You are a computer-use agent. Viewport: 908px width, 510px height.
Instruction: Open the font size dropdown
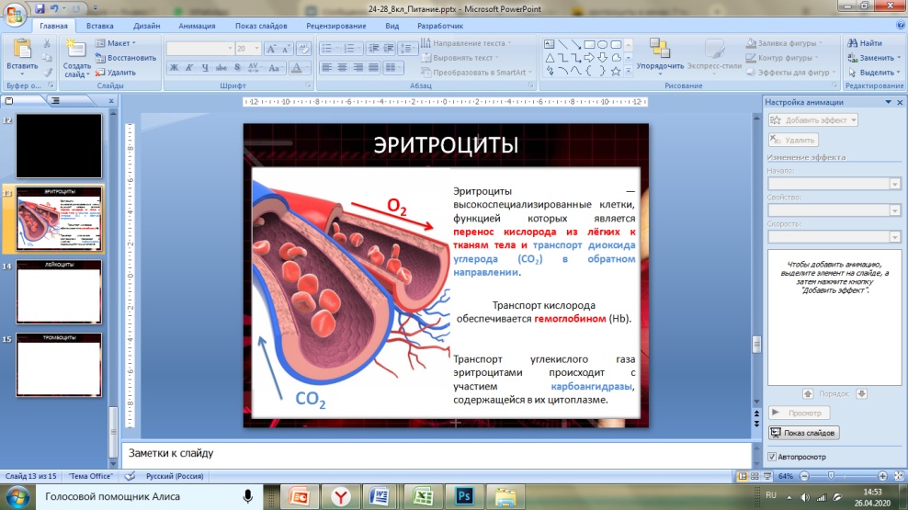(x=256, y=48)
